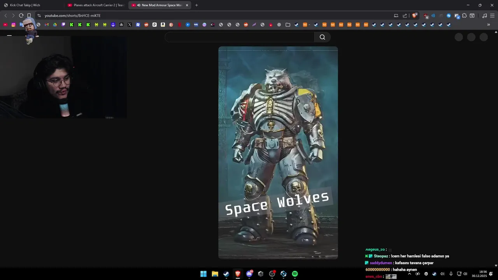498x280 pixels.
Task: Open the DuckDuckGo bookmark
Action: point(171,24)
